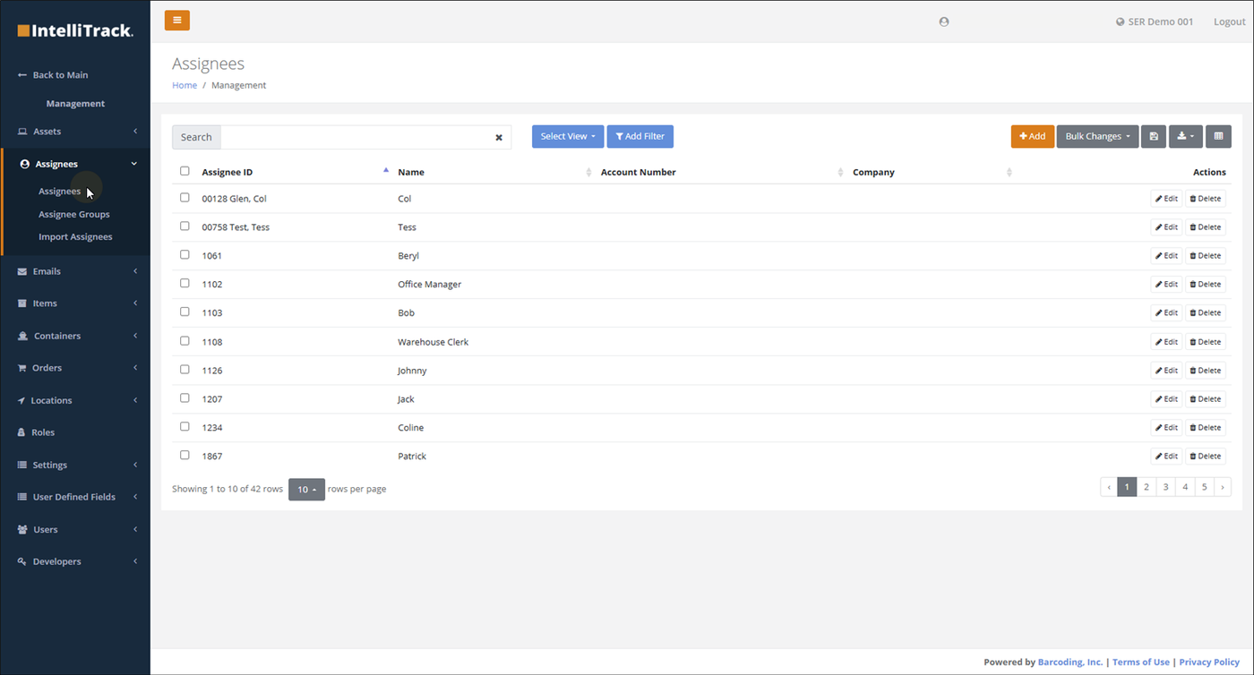This screenshot has height=675, width=1254.
Task: Click the Developers key icon in sidebar
Action: (x=22, y=561)
